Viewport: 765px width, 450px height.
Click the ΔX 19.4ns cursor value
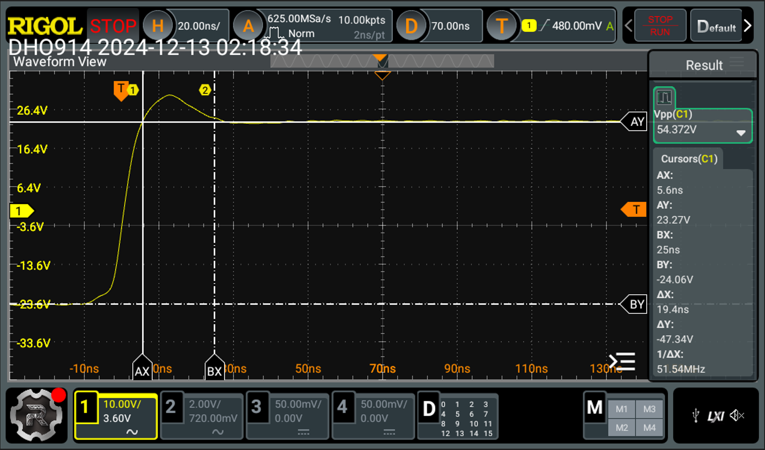coord(673,309)
